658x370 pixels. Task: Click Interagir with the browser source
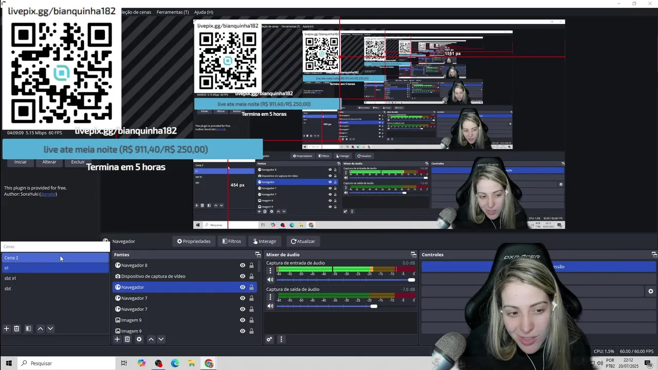pos(264,241)
